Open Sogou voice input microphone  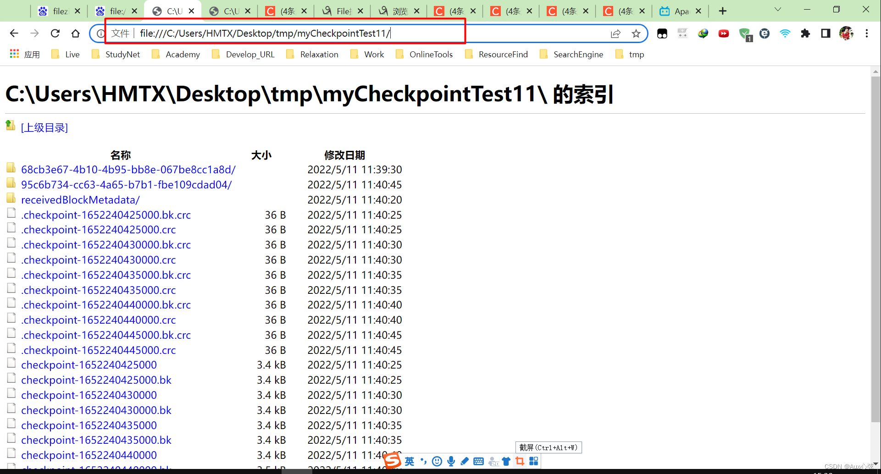451,461
